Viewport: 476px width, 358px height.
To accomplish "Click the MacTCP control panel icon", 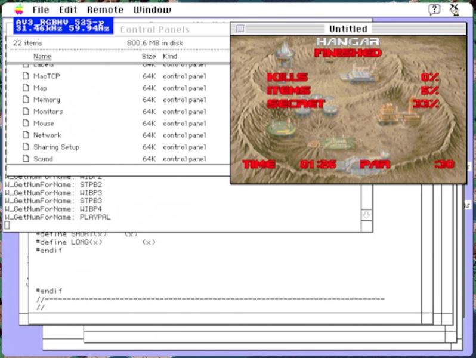I will click(x=26, y=76).
